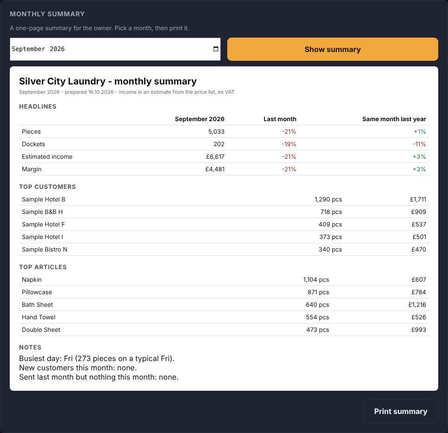Select the Sample B&B H customer name
This screenshot has height=433, width=448.
pos(42,212)
